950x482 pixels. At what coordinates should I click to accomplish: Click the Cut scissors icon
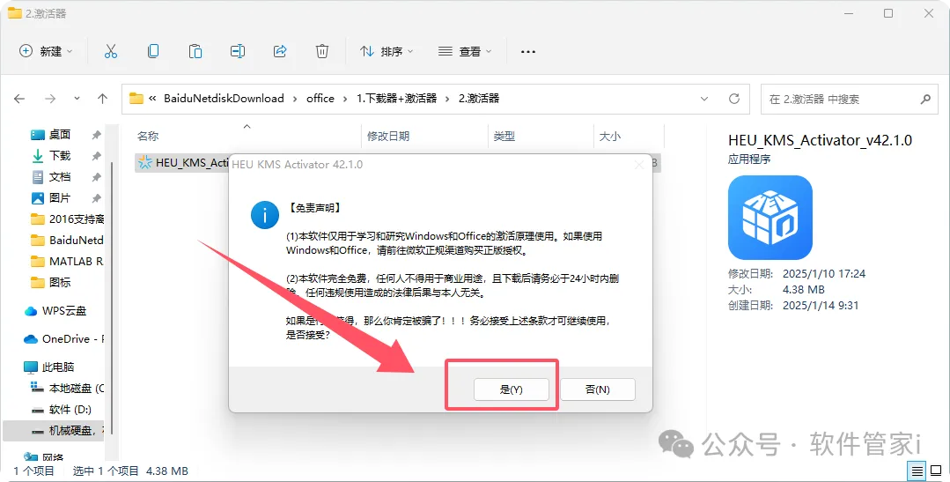(x=110, y=51)
